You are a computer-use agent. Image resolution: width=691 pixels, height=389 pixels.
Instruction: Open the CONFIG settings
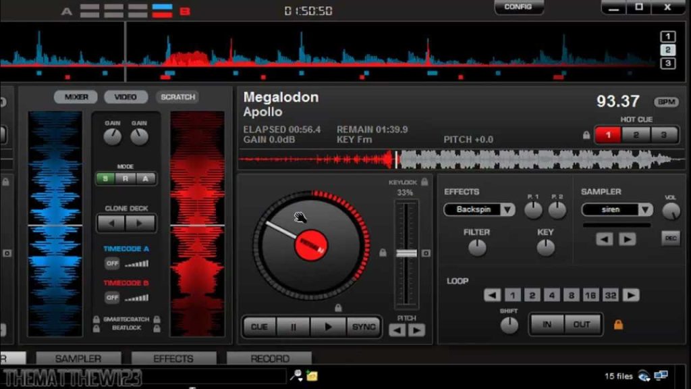[x=519, y=7]
